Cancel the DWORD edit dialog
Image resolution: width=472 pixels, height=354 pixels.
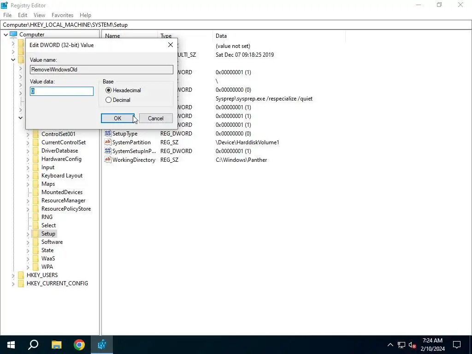tap(156, 118)
